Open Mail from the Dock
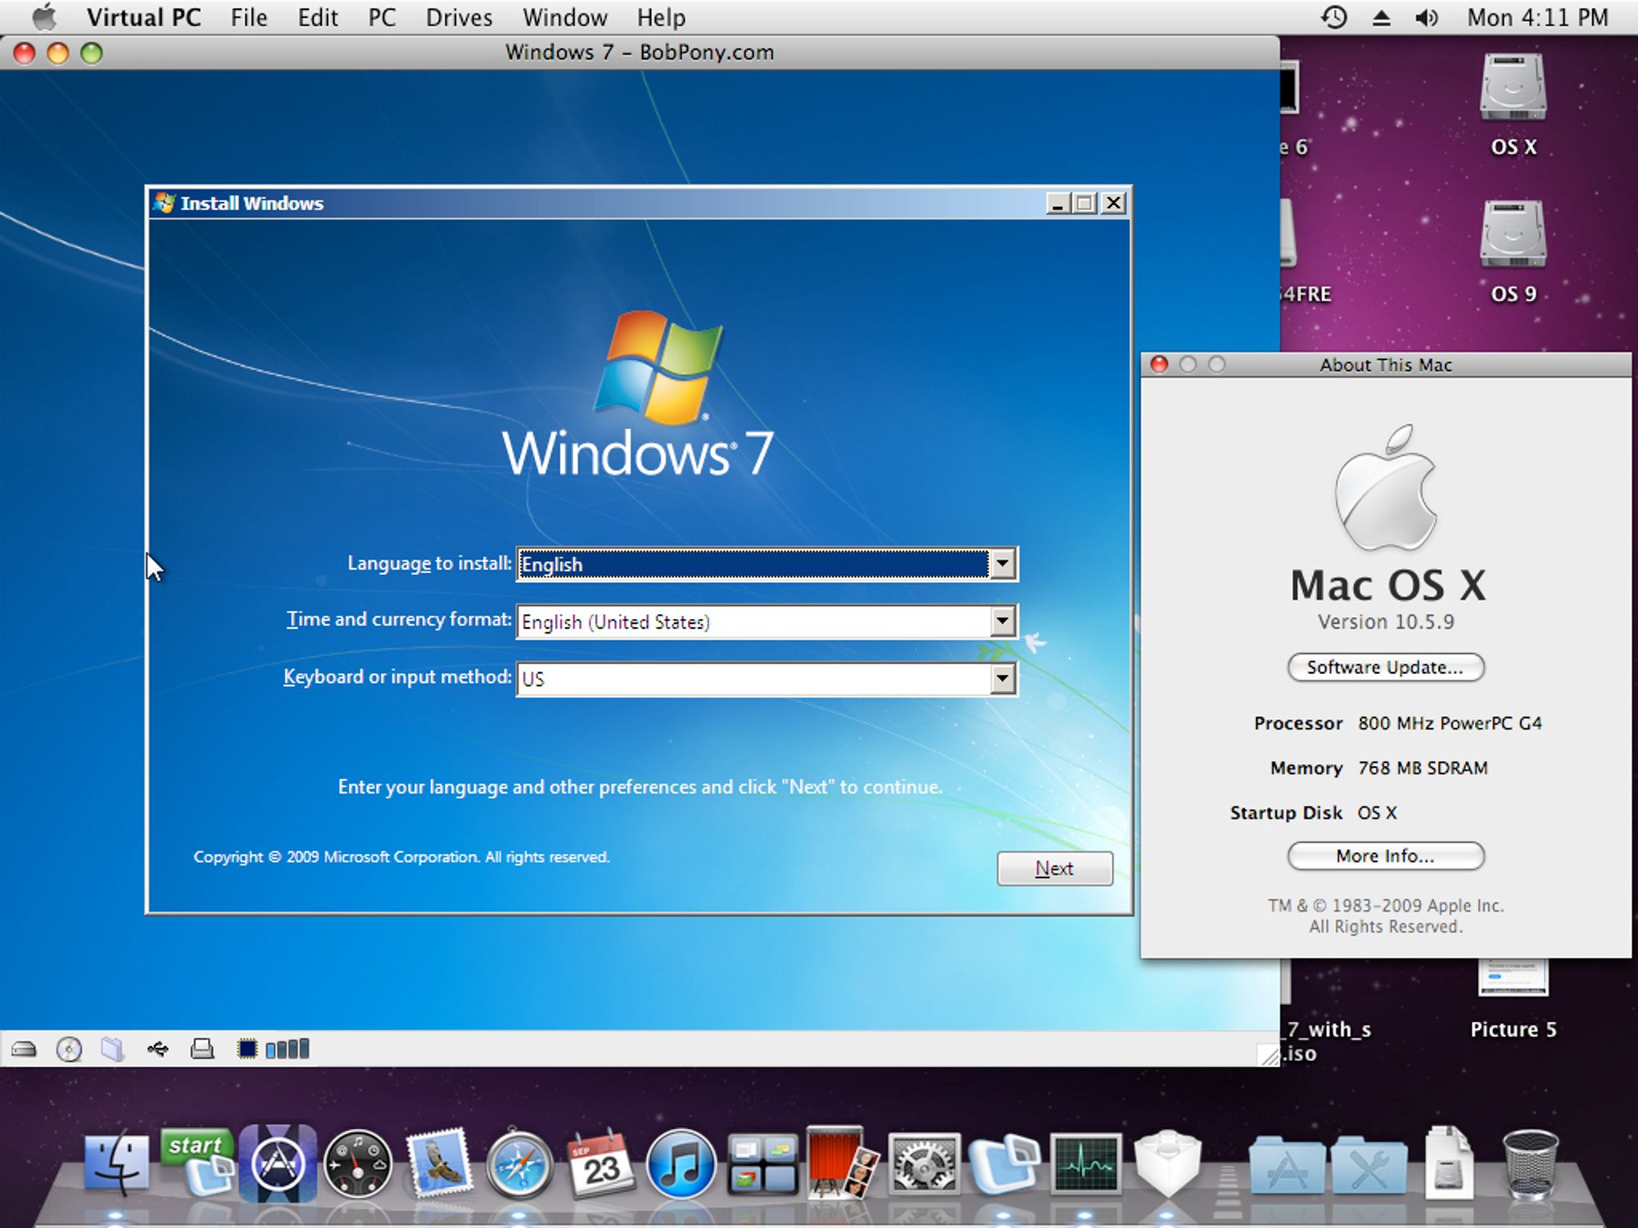 pos(439,1163)
